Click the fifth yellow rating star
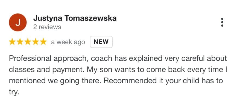237x100 pixels. (x=43, y=42)
